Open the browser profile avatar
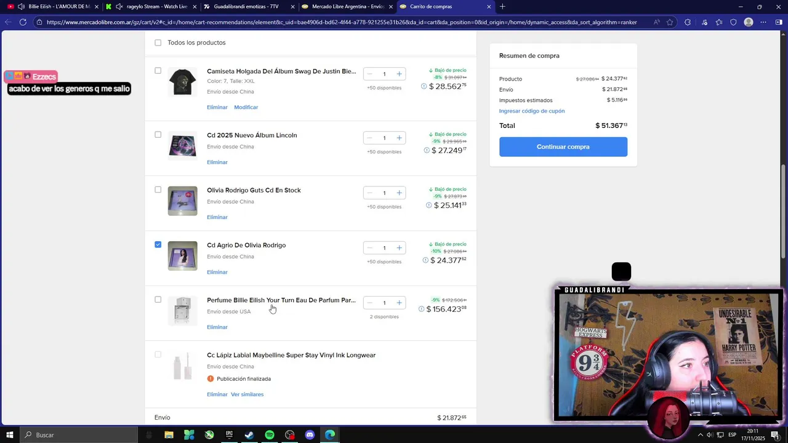Viewport: 788px width, 443px height. pos(749,22)
